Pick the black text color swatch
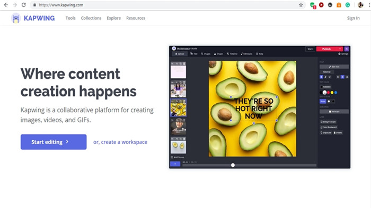 point(321,93)
